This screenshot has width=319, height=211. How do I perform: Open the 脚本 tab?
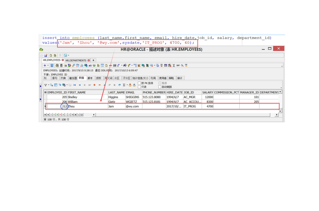tap(90, 78)
